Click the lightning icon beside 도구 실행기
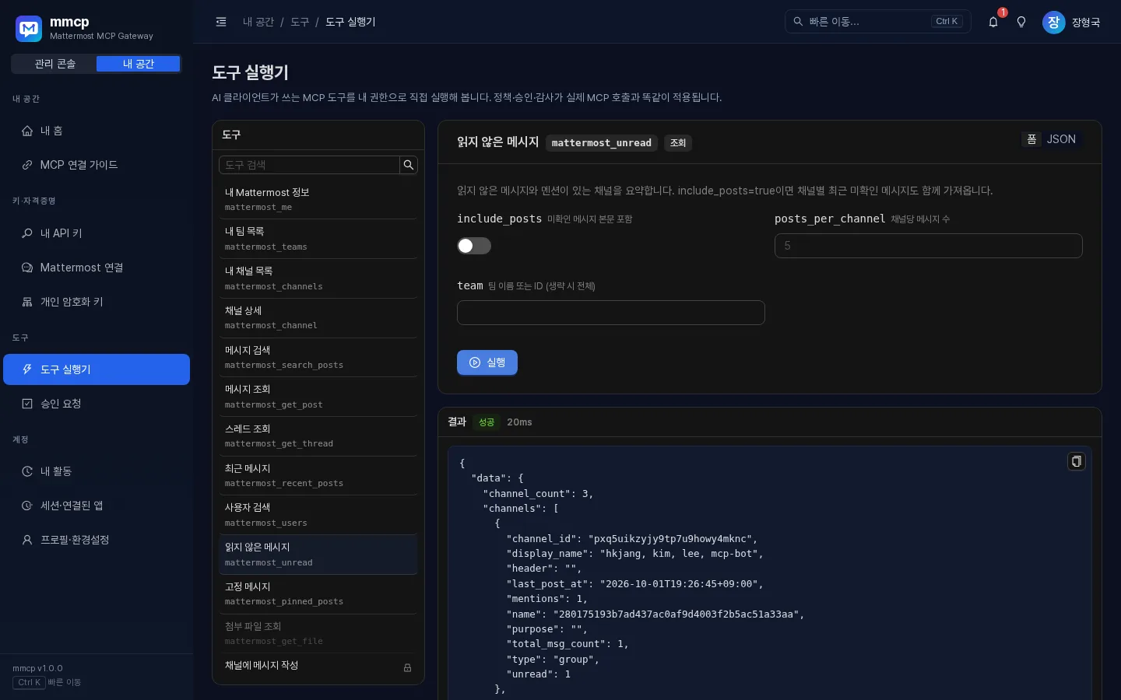Image resolution: width=1121 pixels, height=700 pixels. (27, 369)
